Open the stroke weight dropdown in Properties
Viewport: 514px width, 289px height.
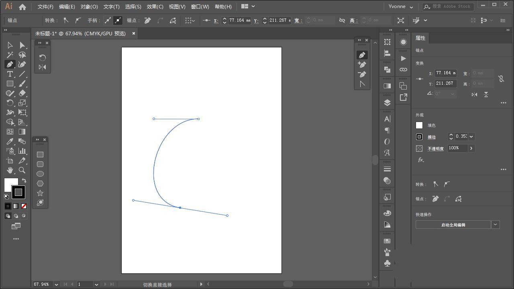click(471, 136)
